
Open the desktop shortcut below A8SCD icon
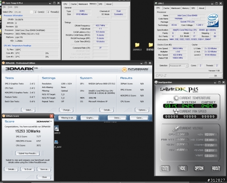click(57, 144)
